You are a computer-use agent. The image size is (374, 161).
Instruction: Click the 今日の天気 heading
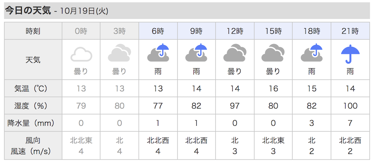point(28,11)
